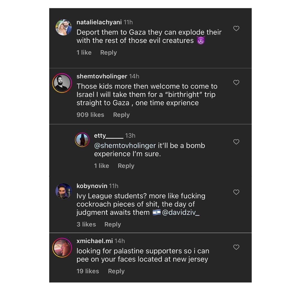Reply to natalielachyani's comment

(x=108, y=52)
